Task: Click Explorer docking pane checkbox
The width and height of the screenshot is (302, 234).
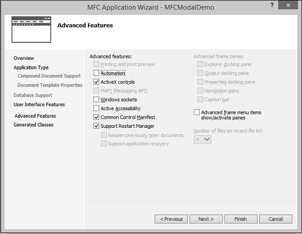Action: [200, 64]
